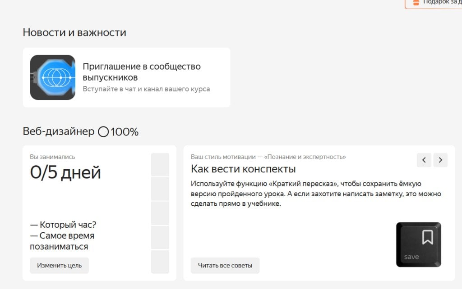Image resolution: width=462 pixels, height=289 pixels.
Task: Click the '0/5 дней' study counter
Action: [x=65, y=172]
